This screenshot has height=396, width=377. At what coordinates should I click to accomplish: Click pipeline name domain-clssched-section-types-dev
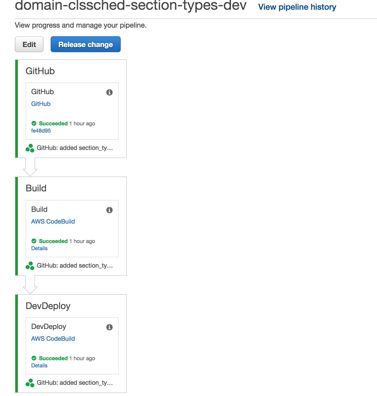point(131,6)
